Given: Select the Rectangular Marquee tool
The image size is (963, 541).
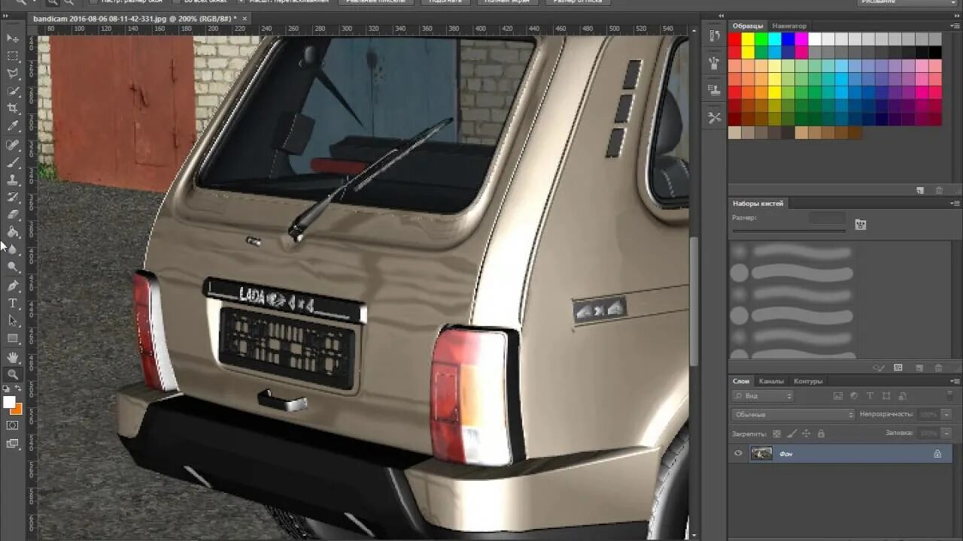Looking at the screenshot, I should [13, 56].
